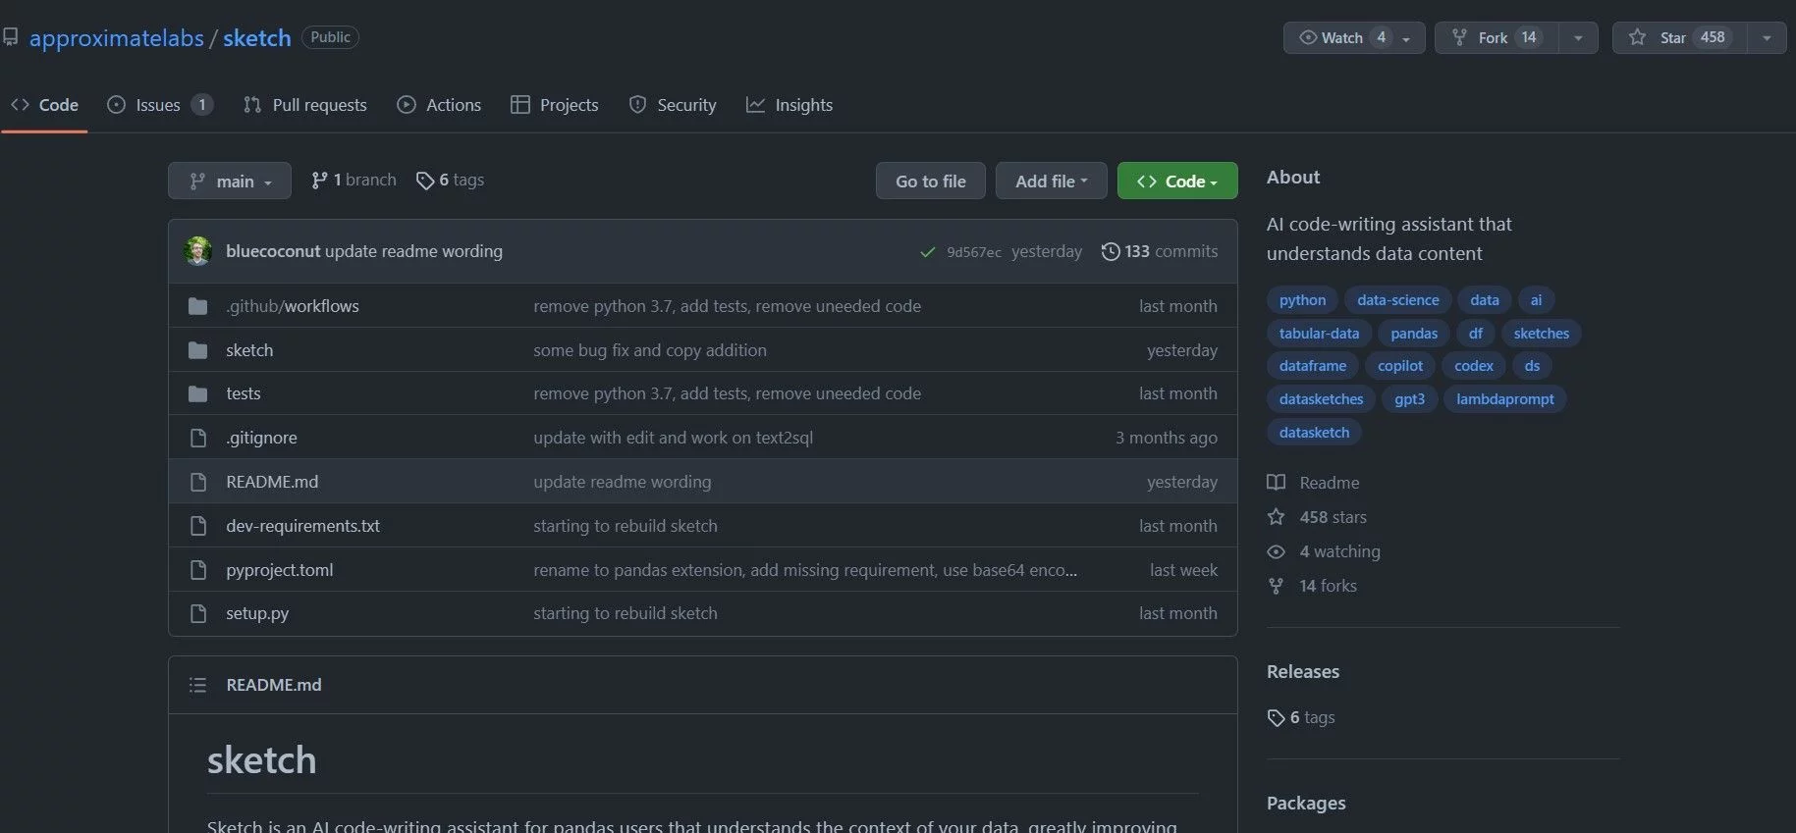Click the repository icon beside approximatelabs

[10, 38]
